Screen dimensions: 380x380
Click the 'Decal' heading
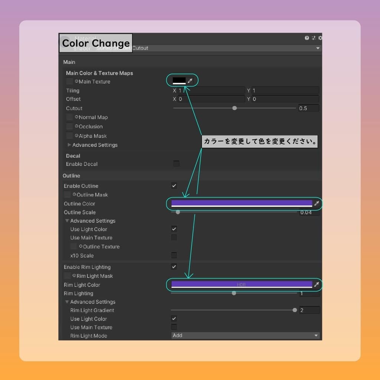[x=73, y=156]
